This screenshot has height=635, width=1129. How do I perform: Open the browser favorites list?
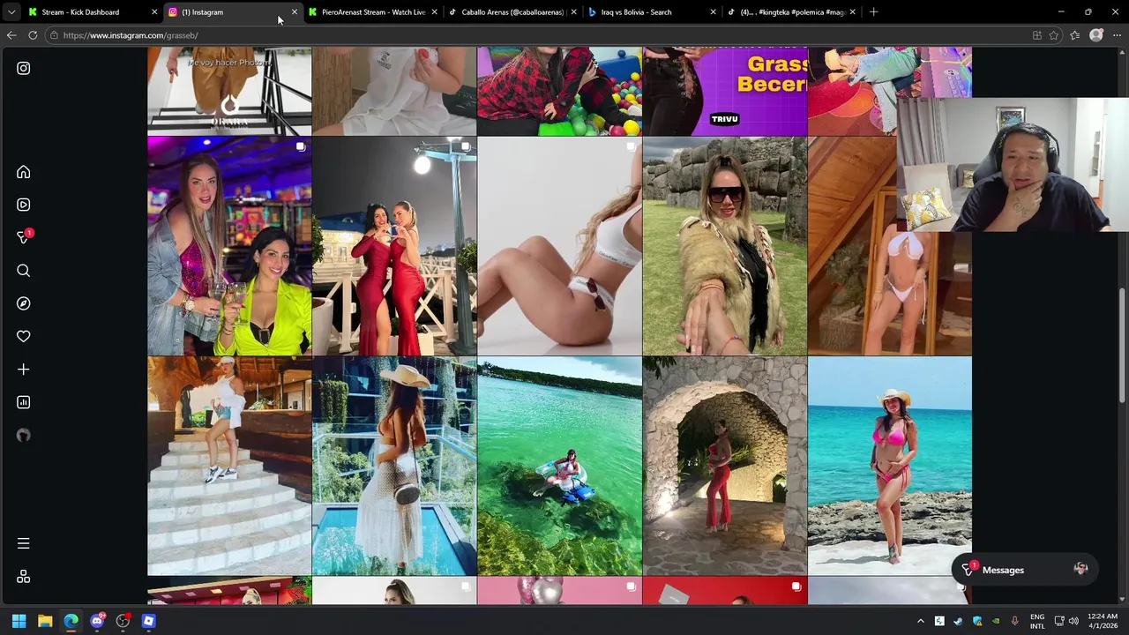pos(1074,35)
